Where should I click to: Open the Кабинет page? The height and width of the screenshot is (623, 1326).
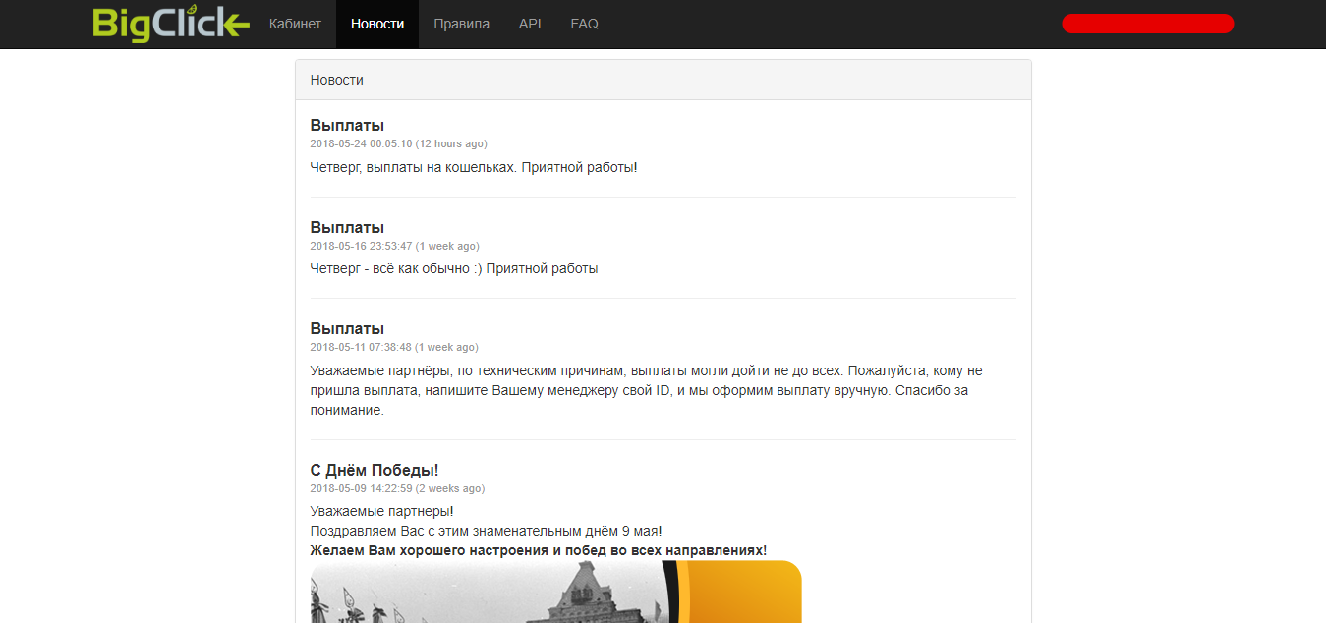(x=295, y=24)
